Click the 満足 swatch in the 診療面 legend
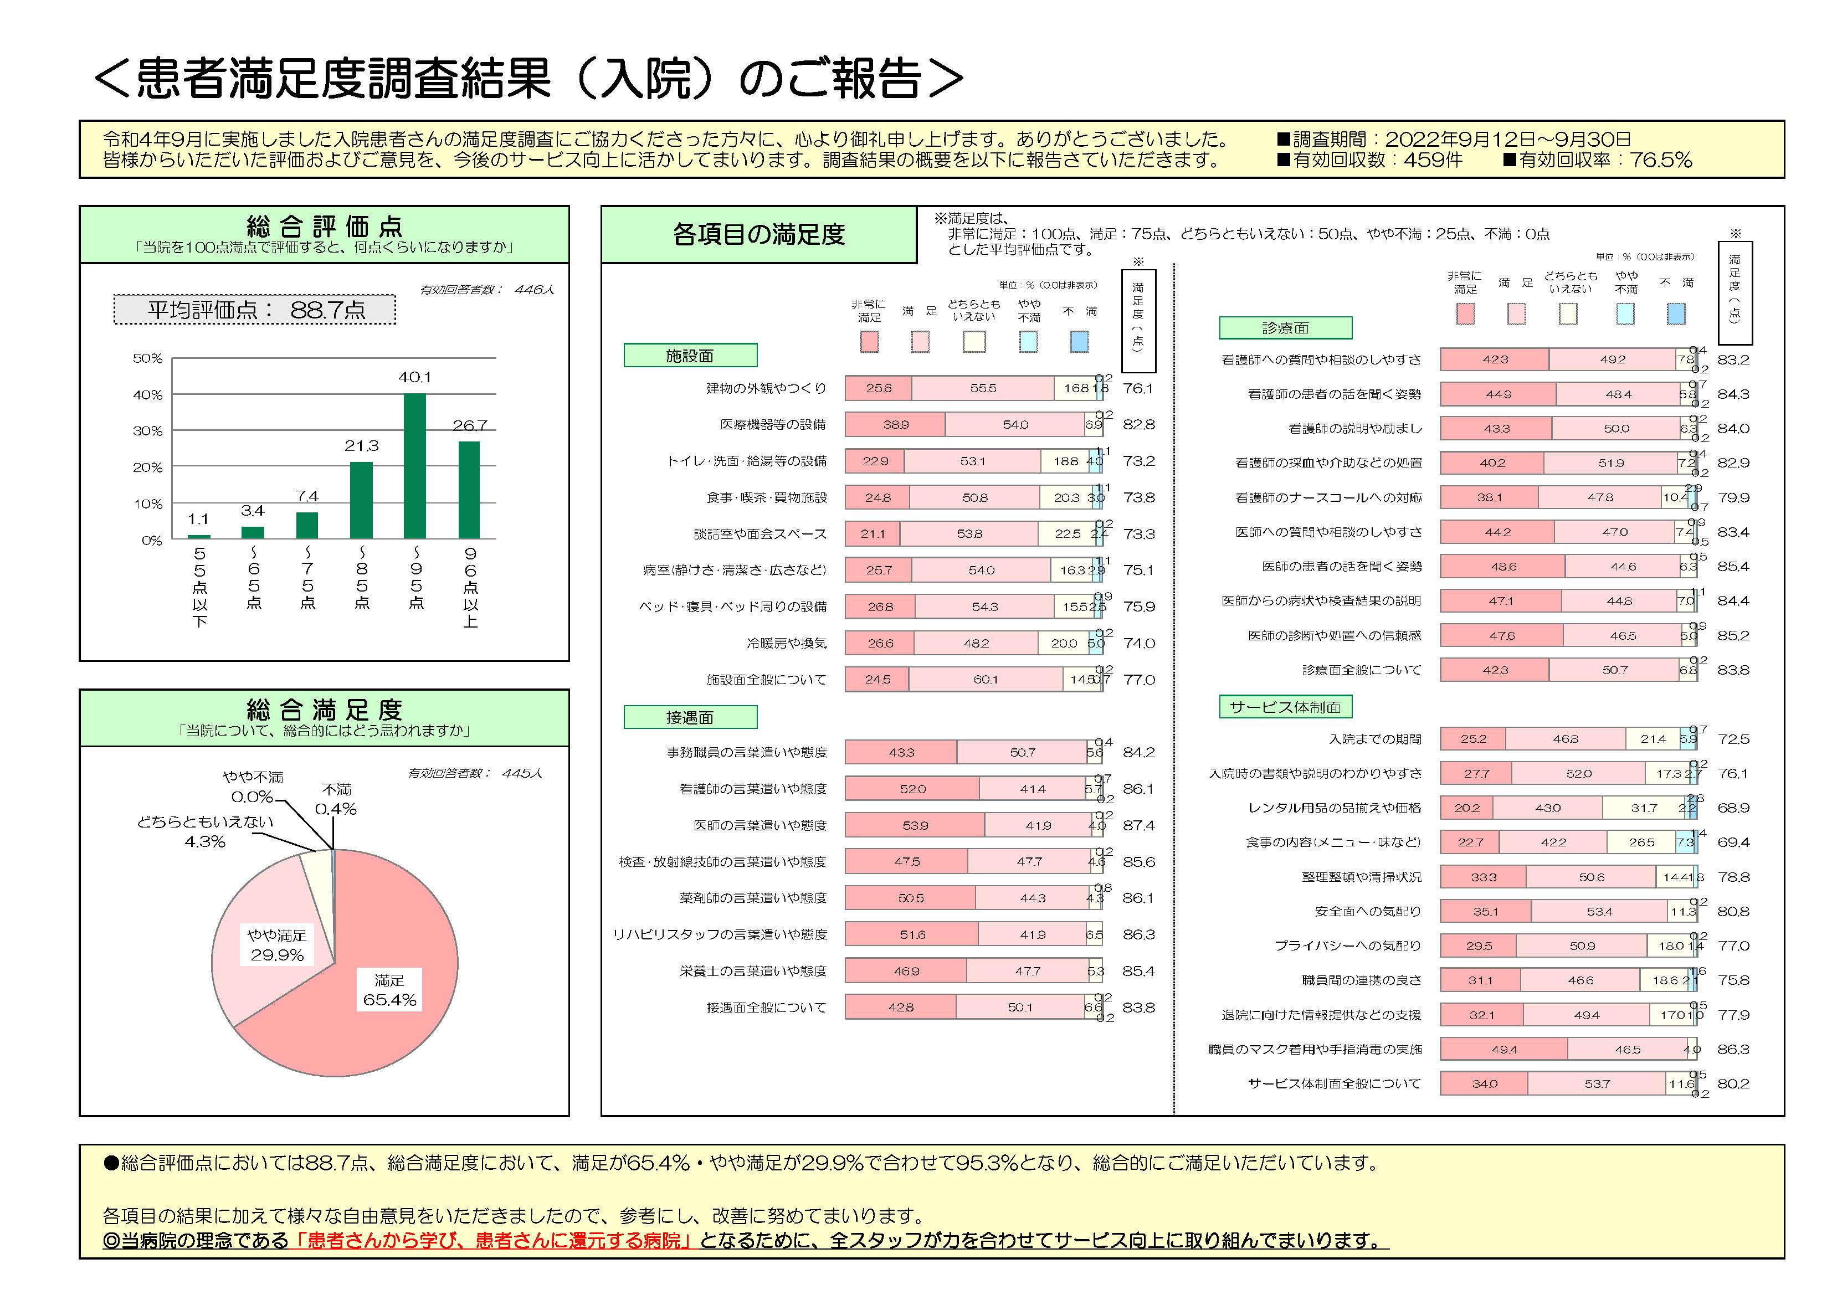This screenshot has height=1295, width=1832. tap(1516, 314)
